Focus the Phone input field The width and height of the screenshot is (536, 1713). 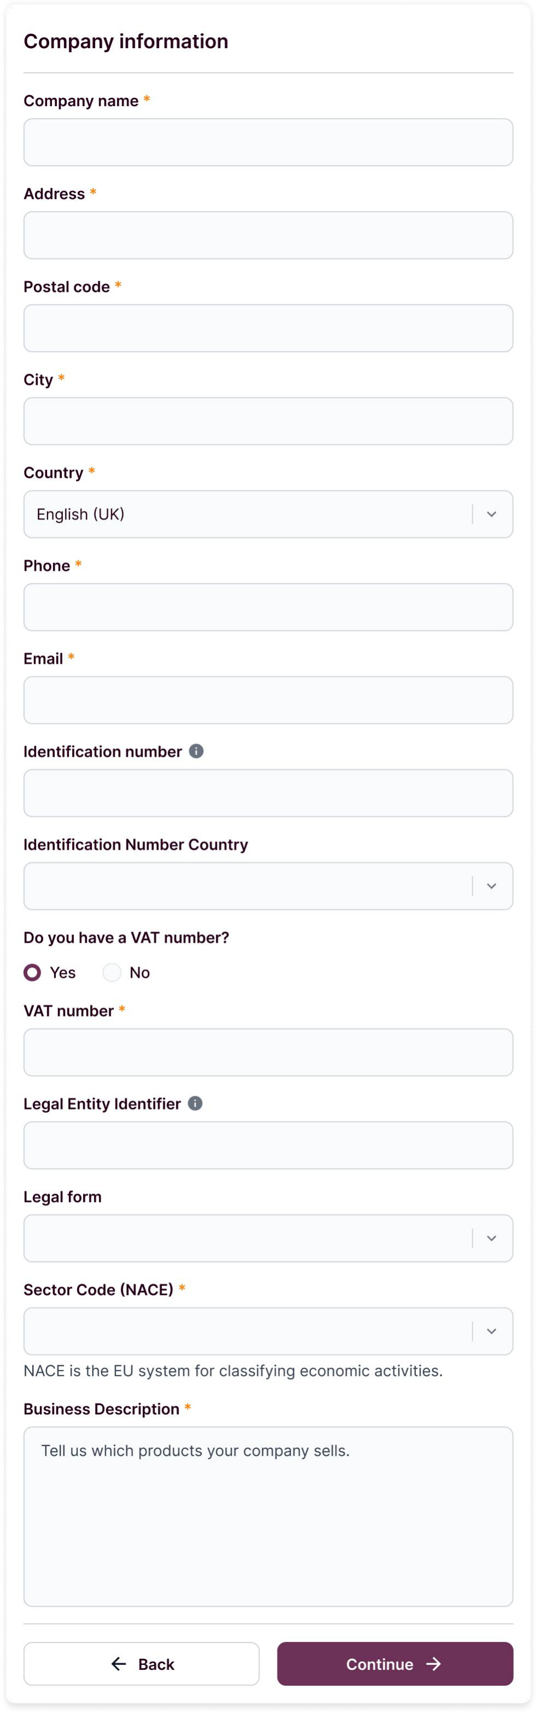(x=268, y=607)
